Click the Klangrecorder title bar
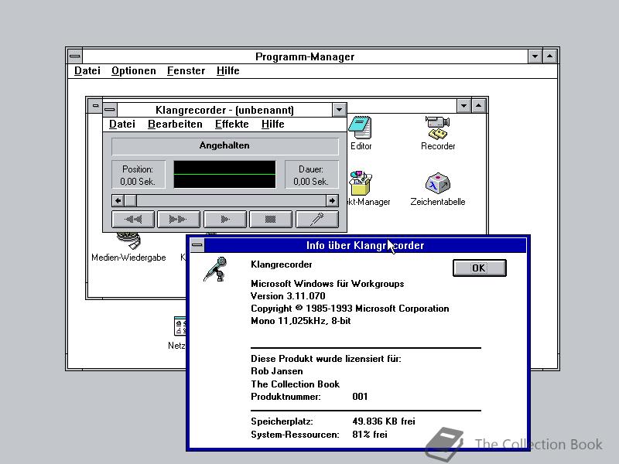The height and width of the screenshot is (464, 619). [x=224, y=109]
